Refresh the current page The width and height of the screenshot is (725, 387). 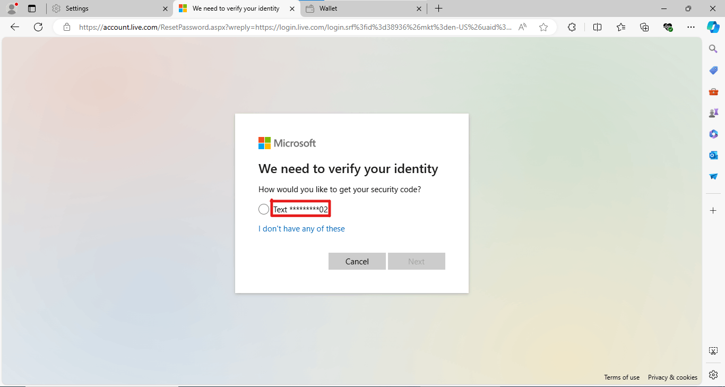tap(38, 27)
